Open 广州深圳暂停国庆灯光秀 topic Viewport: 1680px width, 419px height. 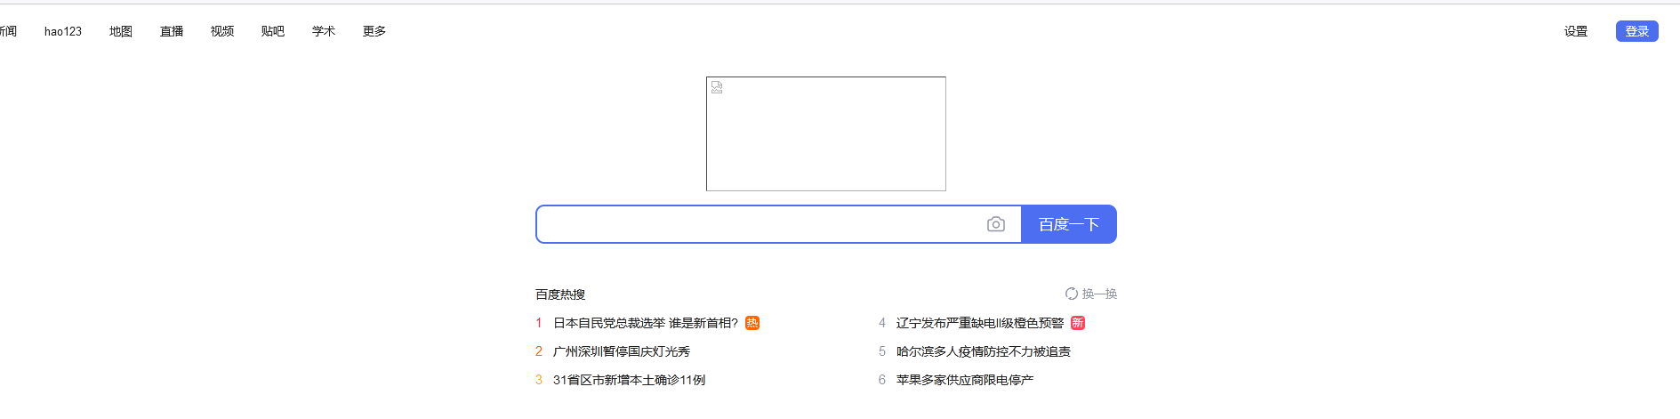pos(622,351)
